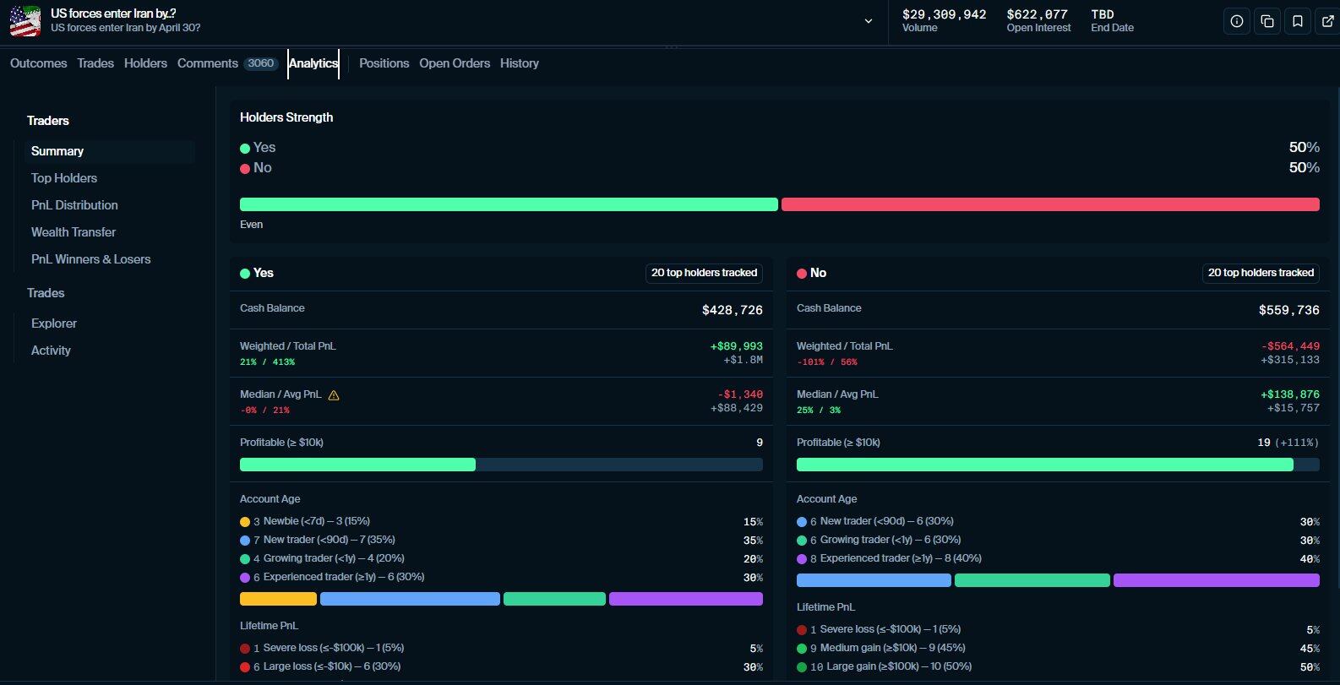This screenshot has height=685, width=1340.
Task: Open the Comments tab
Action: [x=207, y=63]
